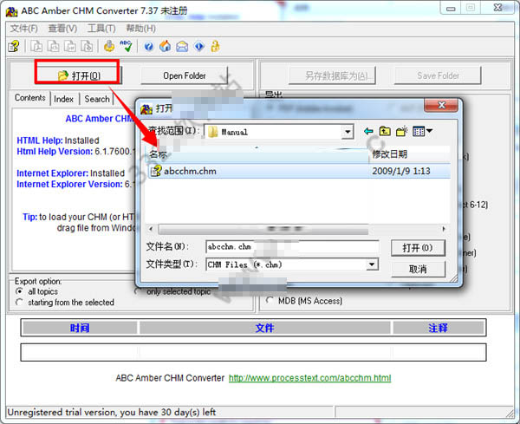The height and width of the screenshot is (424, 520).
Task: Open the 工具(T) menu
Action: point(101,29)
